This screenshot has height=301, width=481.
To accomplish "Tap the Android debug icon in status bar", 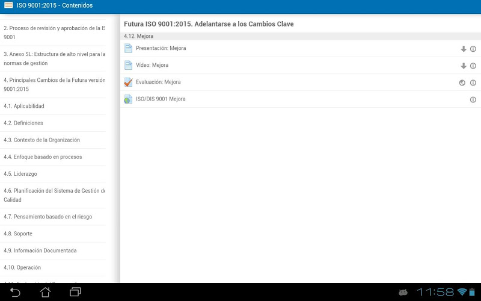I will [x=403, y=292].
